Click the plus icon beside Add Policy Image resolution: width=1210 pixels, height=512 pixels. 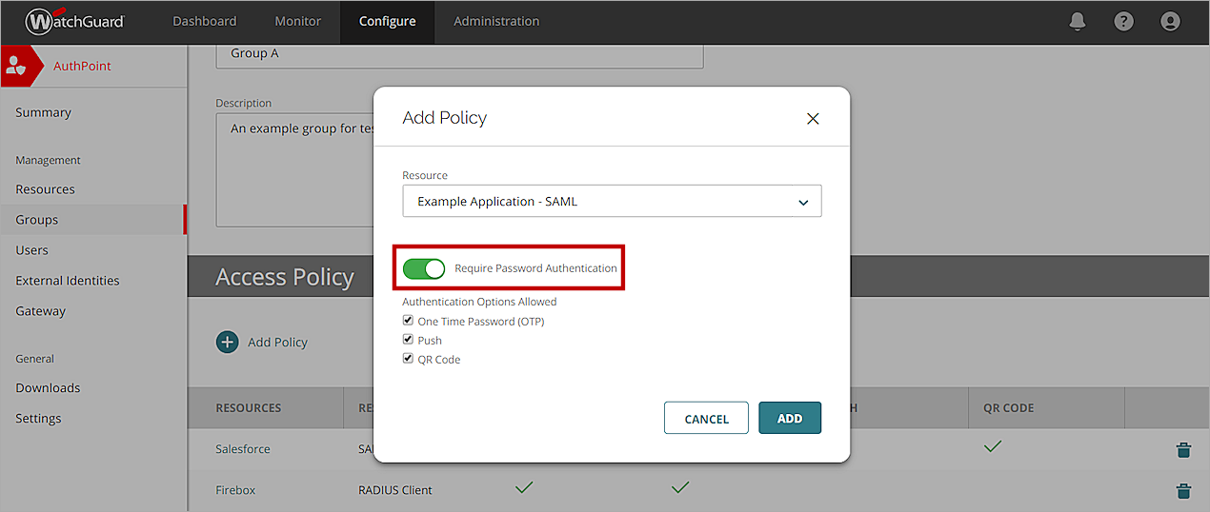tap(227, 342)
